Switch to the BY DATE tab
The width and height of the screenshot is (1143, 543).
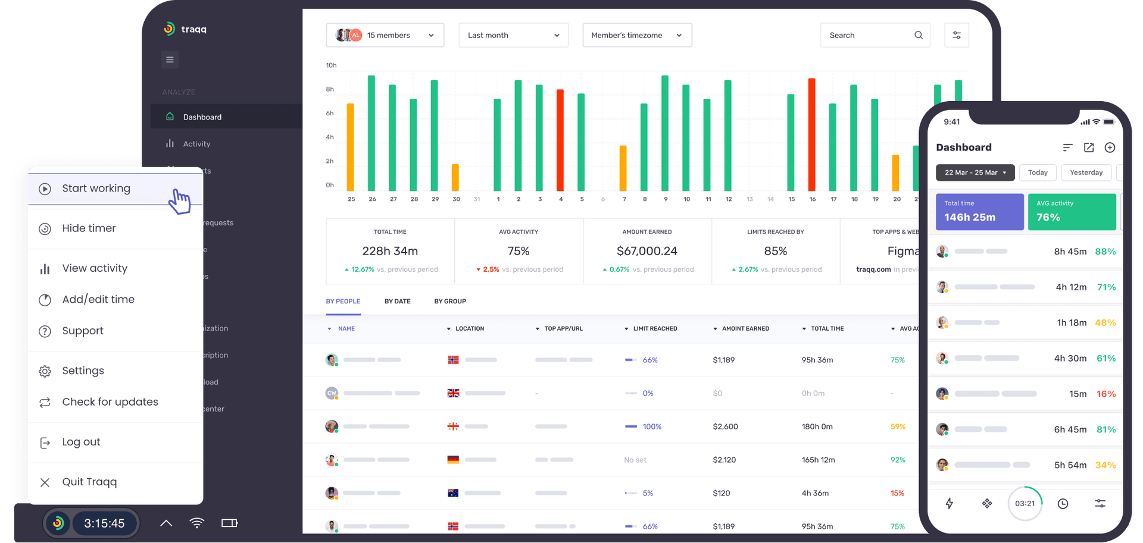[397, 301]
